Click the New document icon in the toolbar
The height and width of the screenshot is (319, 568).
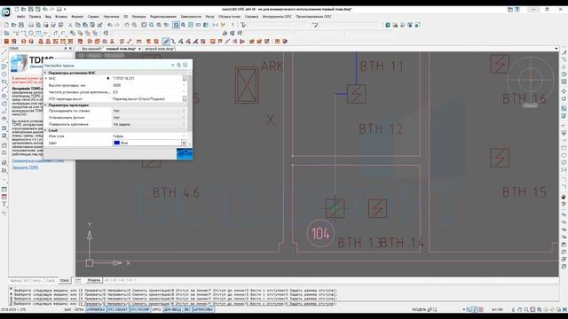[6, 25]
